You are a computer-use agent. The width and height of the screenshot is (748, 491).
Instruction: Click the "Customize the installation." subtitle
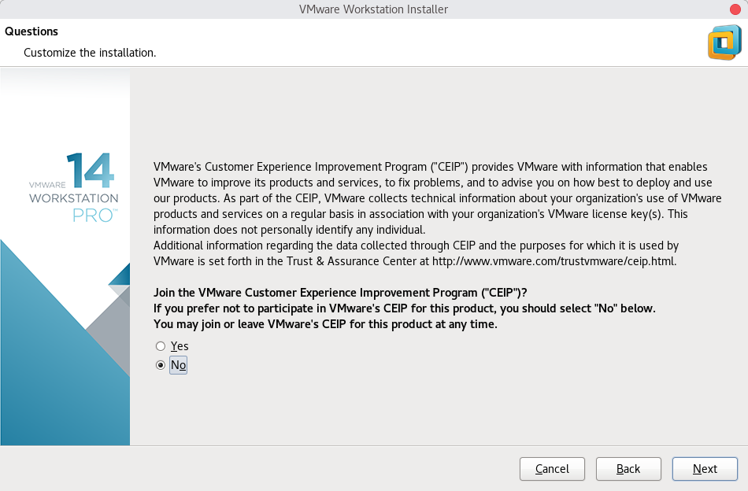click(x=90, y=53)
